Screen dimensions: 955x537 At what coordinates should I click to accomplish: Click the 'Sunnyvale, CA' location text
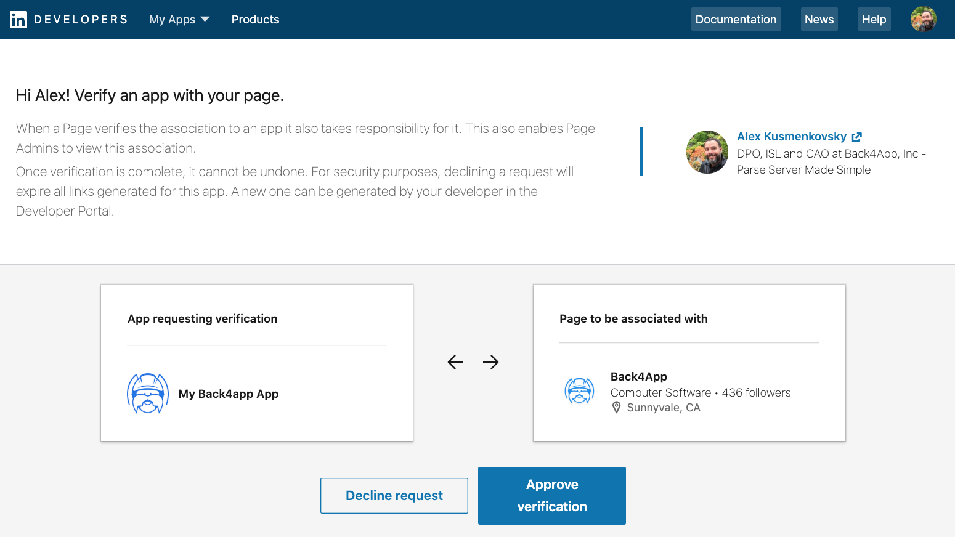tap(664, 408)
